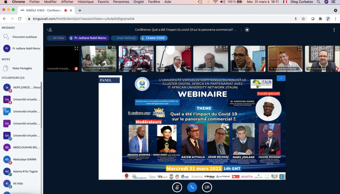Make the black webcam tile fullscreen
The height and width of the screenshot is (194, 340).
(76, 49)
